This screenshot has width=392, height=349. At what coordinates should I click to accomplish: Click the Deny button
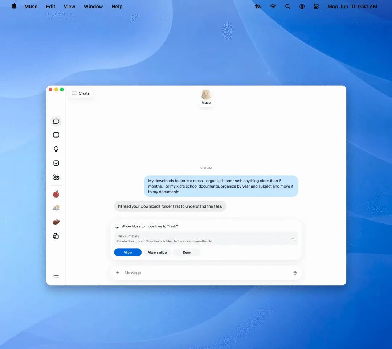187,252
